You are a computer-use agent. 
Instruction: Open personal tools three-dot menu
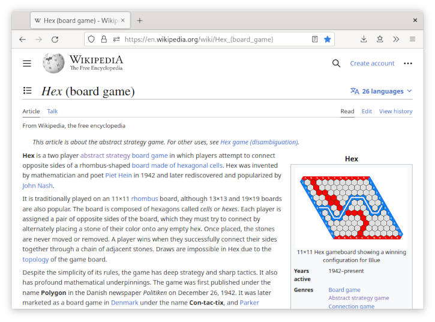click(x=407, y=64)
